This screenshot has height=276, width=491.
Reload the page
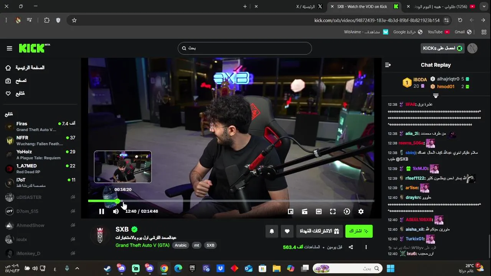(x=460, y=20)
